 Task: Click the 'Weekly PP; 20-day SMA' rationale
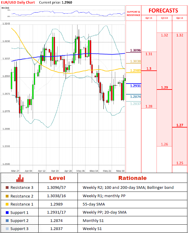pos(105,212)
